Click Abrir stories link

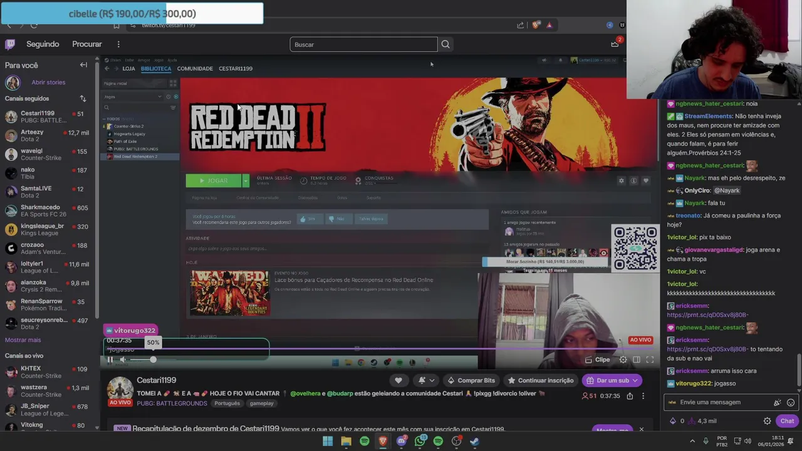point(48,82)
